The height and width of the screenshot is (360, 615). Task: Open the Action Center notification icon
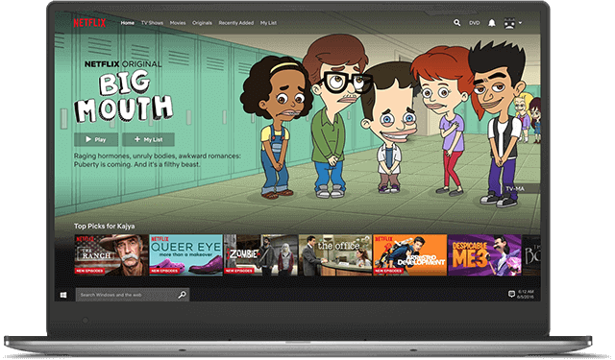coord(511,294)
